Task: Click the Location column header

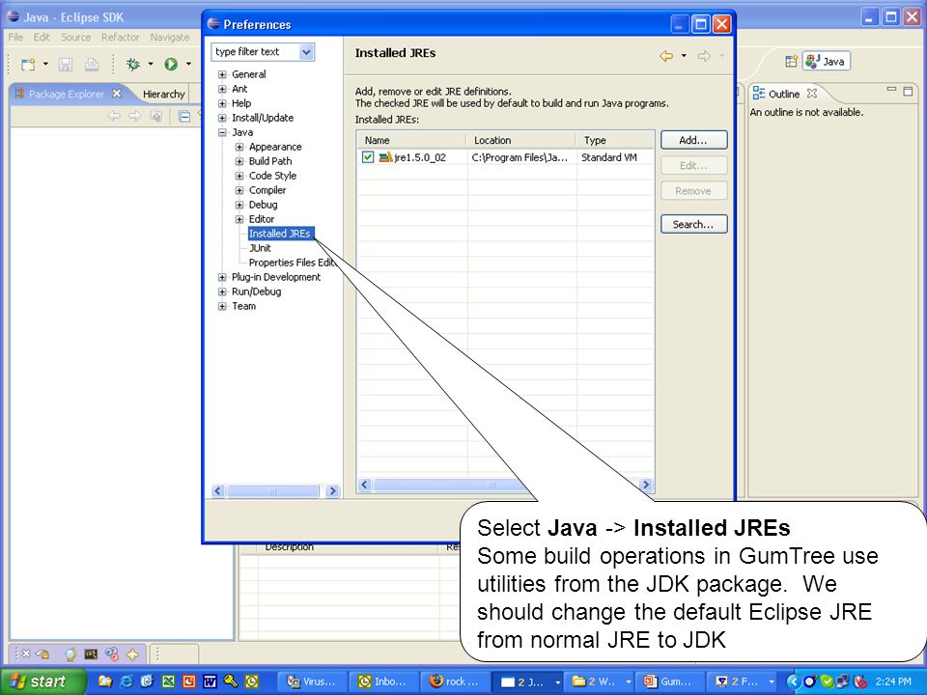Action: coord(521,140)
